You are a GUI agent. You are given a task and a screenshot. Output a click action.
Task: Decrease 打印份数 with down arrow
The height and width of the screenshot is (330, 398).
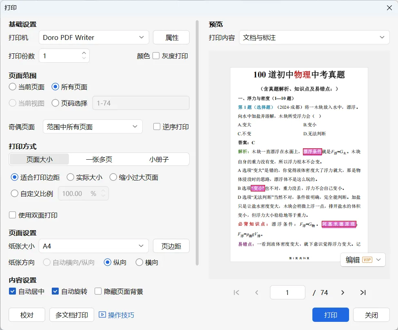pyautogui.click(x=84, y=58)
